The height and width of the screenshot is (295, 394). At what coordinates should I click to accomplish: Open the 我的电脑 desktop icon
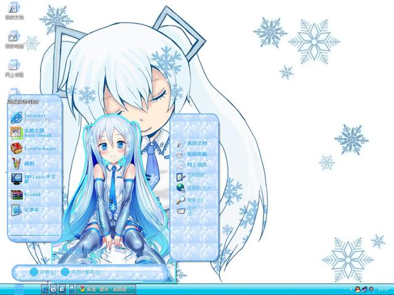[x=14, y=39]
